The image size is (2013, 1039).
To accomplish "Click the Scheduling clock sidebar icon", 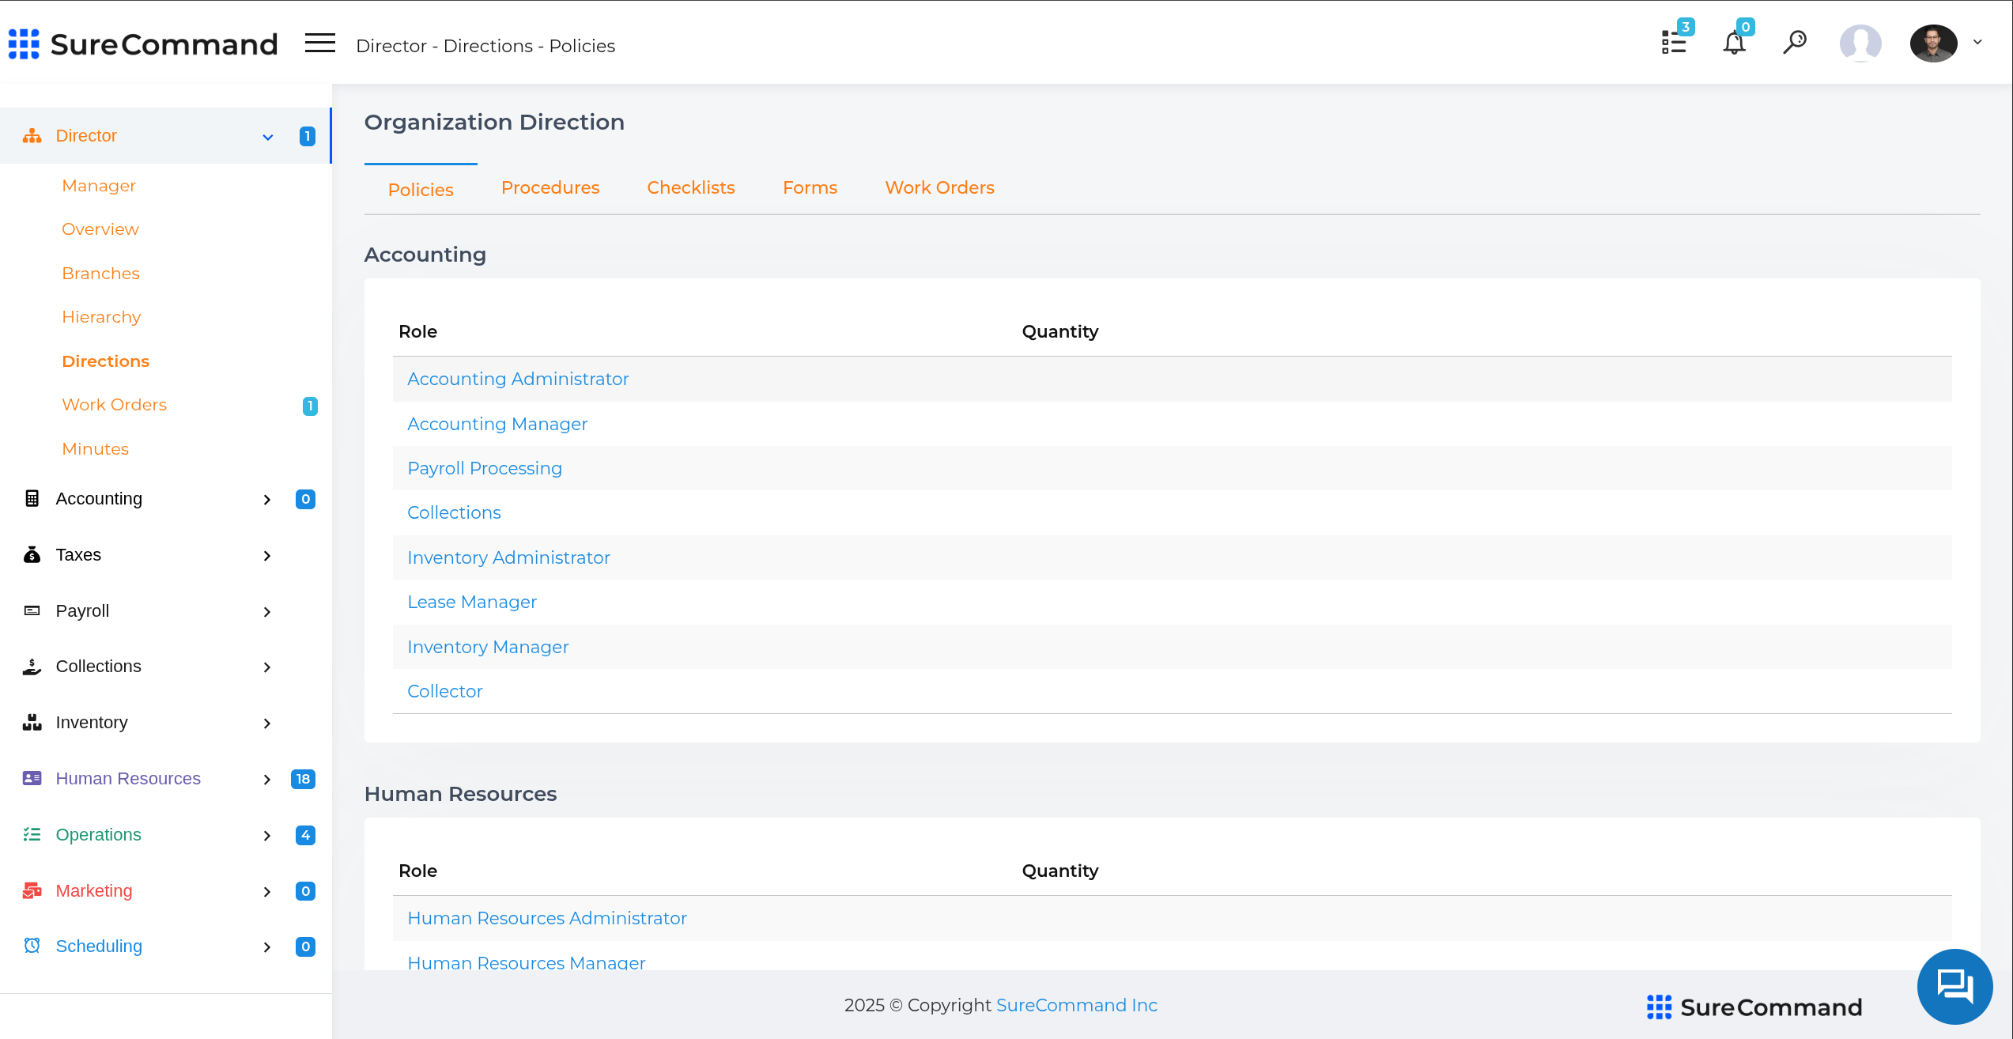I will coord(32,946).
